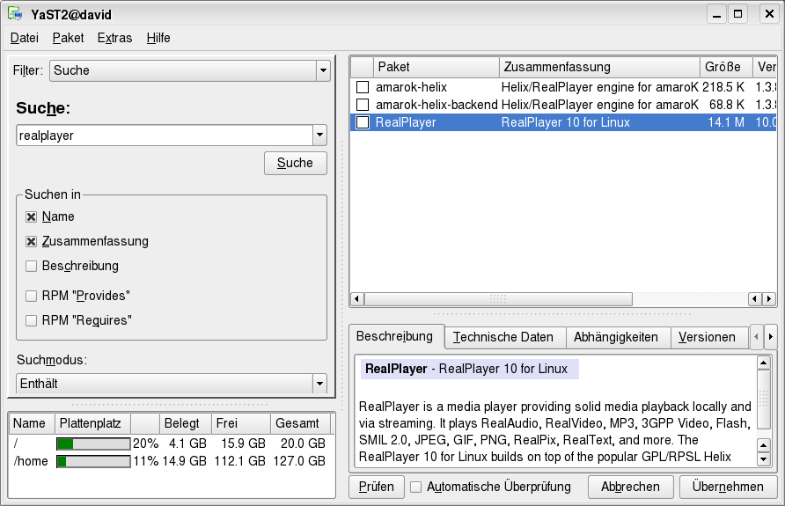This screenshot has height=506, width=785.
Task: Select the /home partition row name
Action: coord(31,461)
